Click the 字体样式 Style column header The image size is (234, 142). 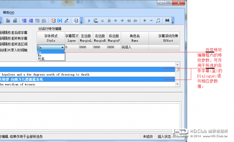click(x=51, y=38)
